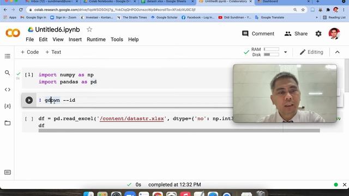Click the Apps bookmark
This screenshot has height=196, width=349.
tap(10, 17)
